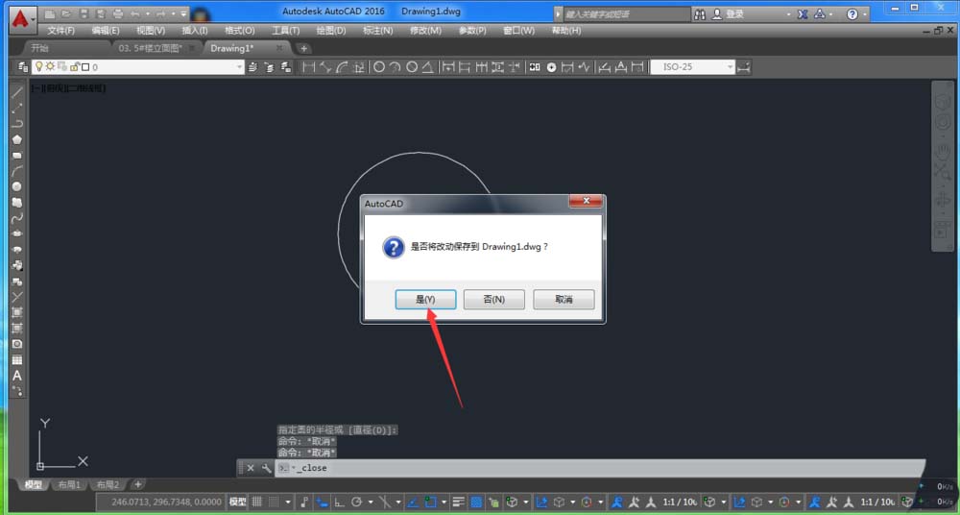Toggle the layer lock padlock icon
This screenshot has height=515, width=960.
[x=75, y=67]
